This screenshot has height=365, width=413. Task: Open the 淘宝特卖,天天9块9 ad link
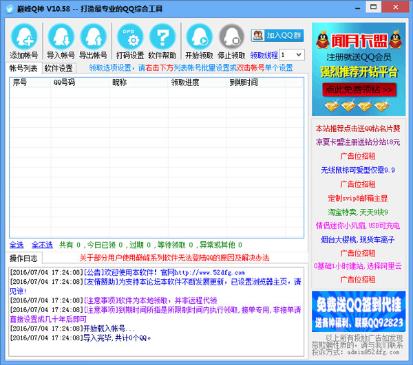point(358,212)
